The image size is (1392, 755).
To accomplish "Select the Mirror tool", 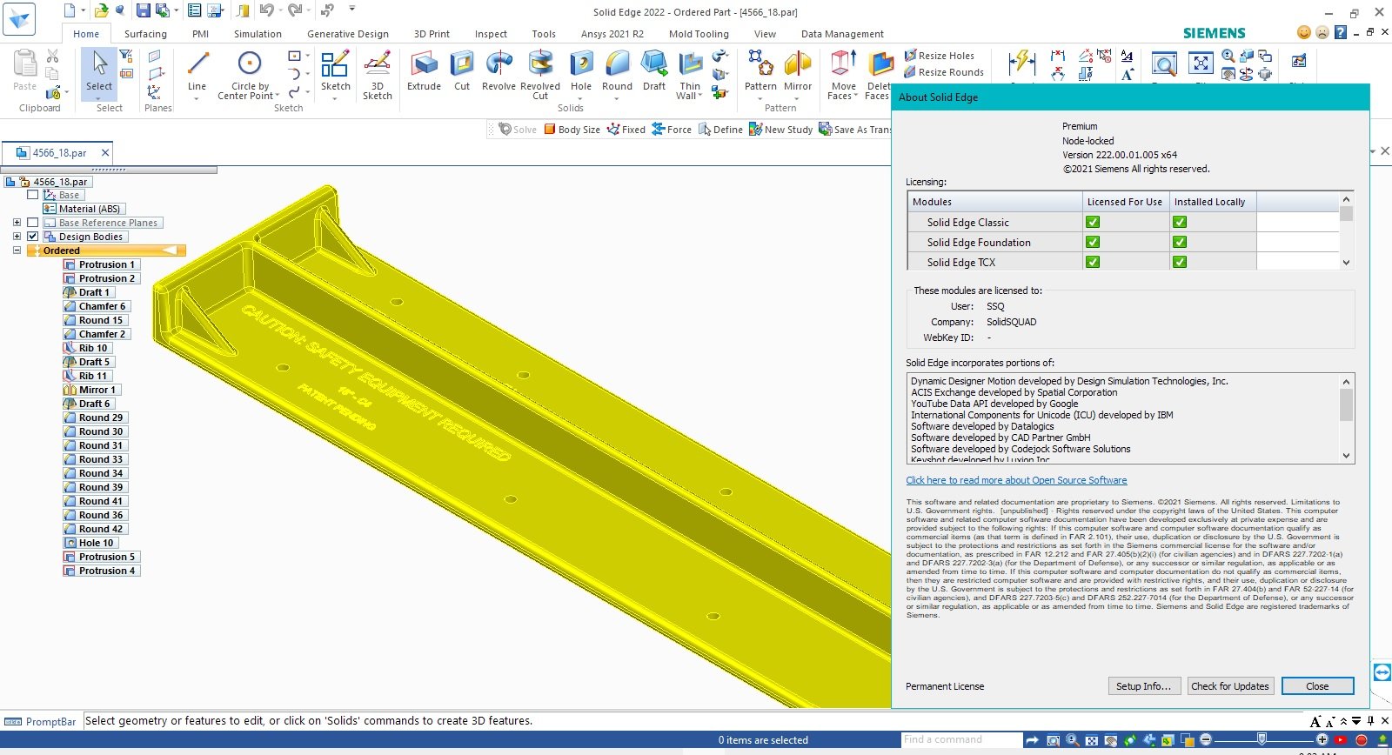I will pos(798,71).
